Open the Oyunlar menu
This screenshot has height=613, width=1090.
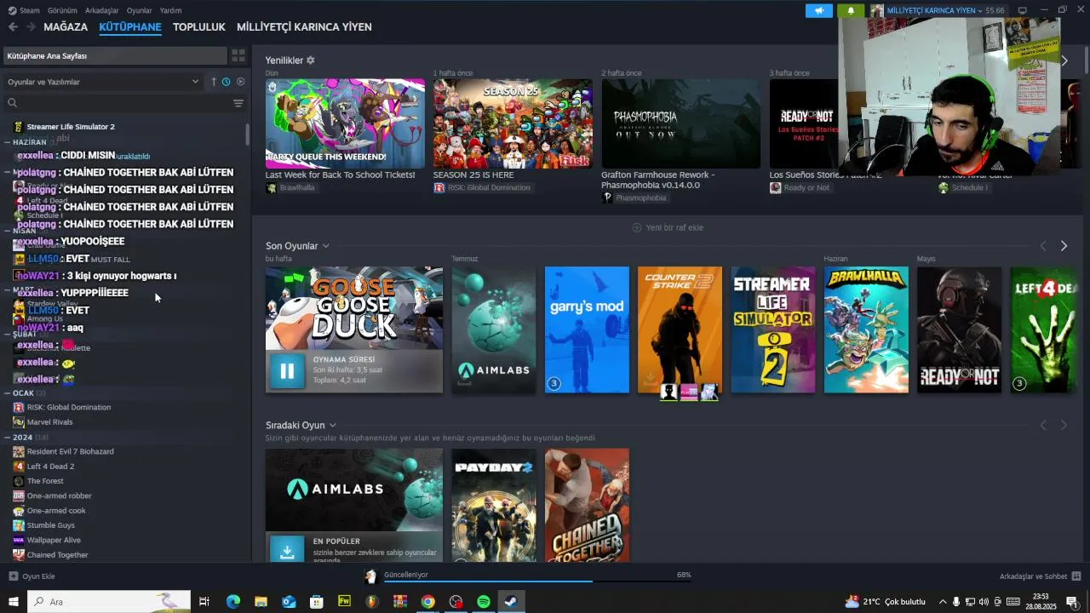140,10
